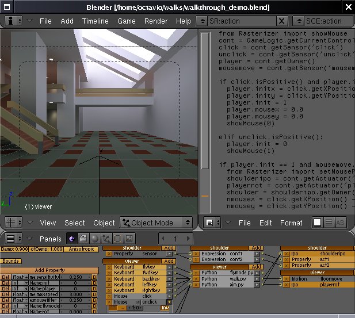This screenshot has width=355, height=318.
Task: Open the Render menu
Action: click(x=156, y=21)
